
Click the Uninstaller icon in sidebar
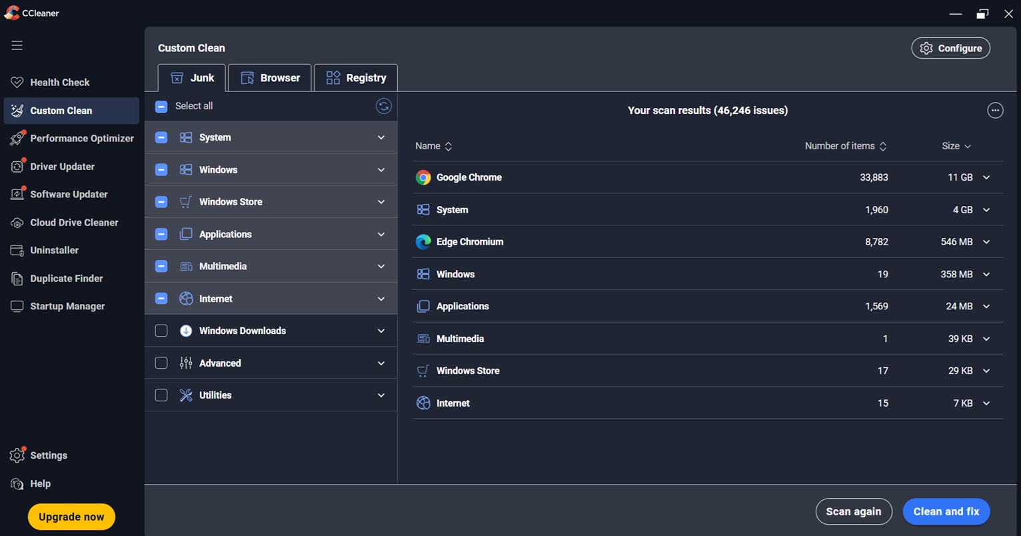(17, 251)
